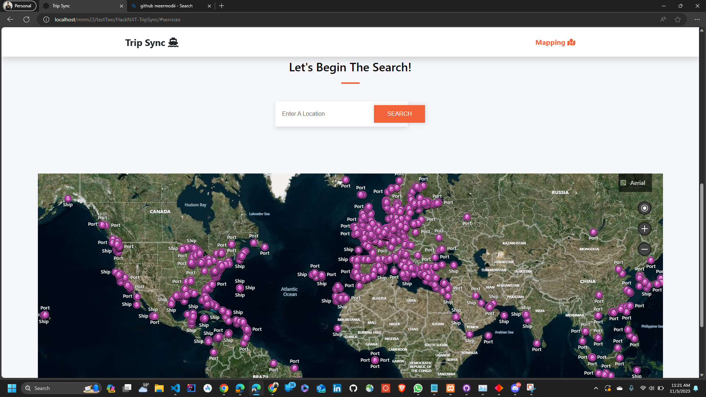Click the Ship marker near Alaska
The width and height of the screenshot is (706, 397).
68,198
